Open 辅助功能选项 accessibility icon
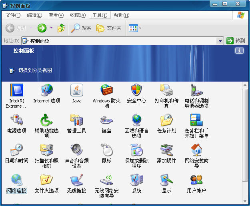 46,120
